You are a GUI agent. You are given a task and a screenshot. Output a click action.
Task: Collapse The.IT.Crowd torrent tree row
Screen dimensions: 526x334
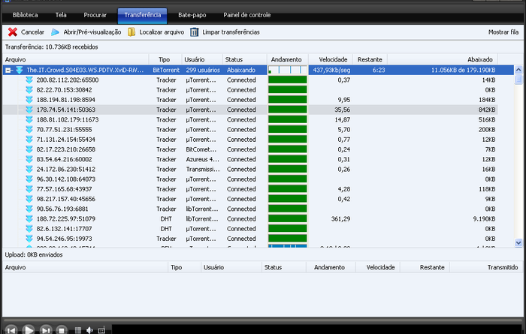pyautogui.click(x=8, y=70)
